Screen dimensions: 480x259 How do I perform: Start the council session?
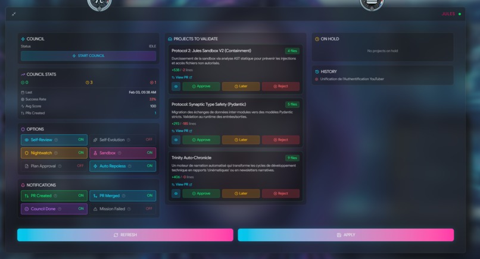pyautogui.click(x=89, y=56)
